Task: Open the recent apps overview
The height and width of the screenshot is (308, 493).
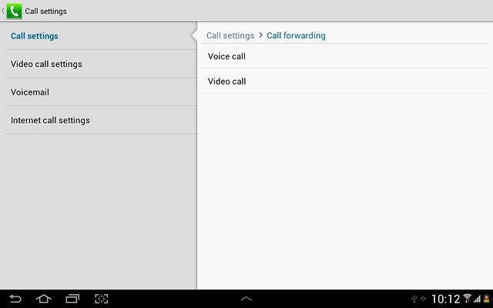Action: click(72, 299)
